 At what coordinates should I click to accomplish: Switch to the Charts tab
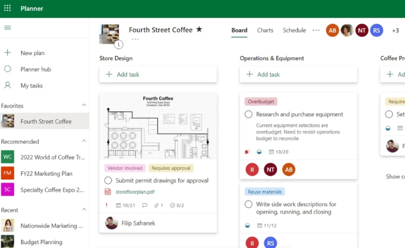(x=265, y=30)
